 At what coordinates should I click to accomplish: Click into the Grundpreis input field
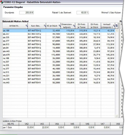point(27,13)
